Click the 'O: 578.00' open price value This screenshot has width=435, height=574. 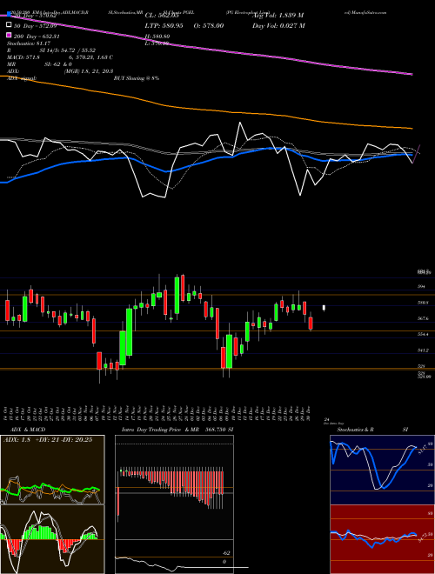click(x=210, y=26)
